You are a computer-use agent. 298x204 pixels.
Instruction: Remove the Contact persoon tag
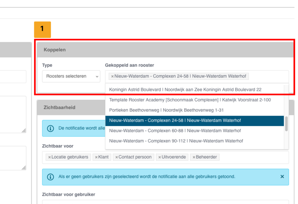coord(116,157)
